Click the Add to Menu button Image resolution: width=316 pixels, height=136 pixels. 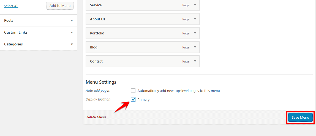pyautogui.click(x=60, y=6)
